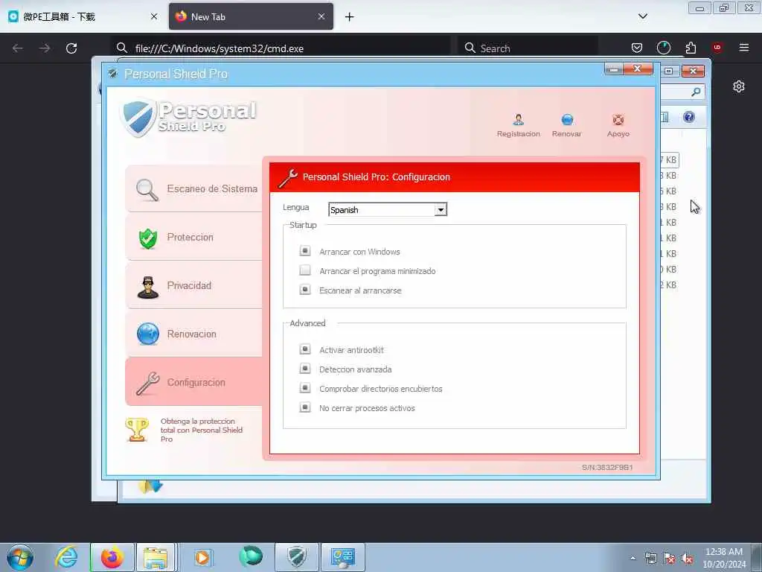The image size is (762, 572).
Task: Click the muted volume tray icon
Action: [x=687, y=559]
